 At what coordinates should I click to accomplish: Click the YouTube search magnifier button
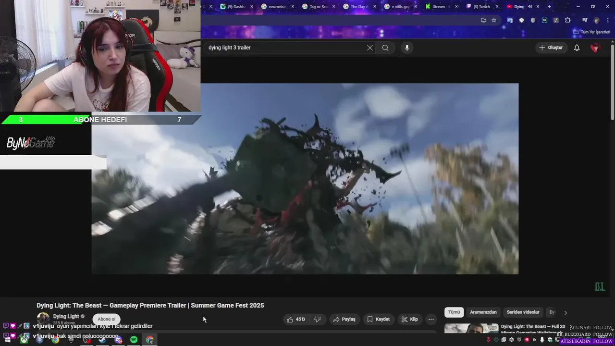coord(385,48)
